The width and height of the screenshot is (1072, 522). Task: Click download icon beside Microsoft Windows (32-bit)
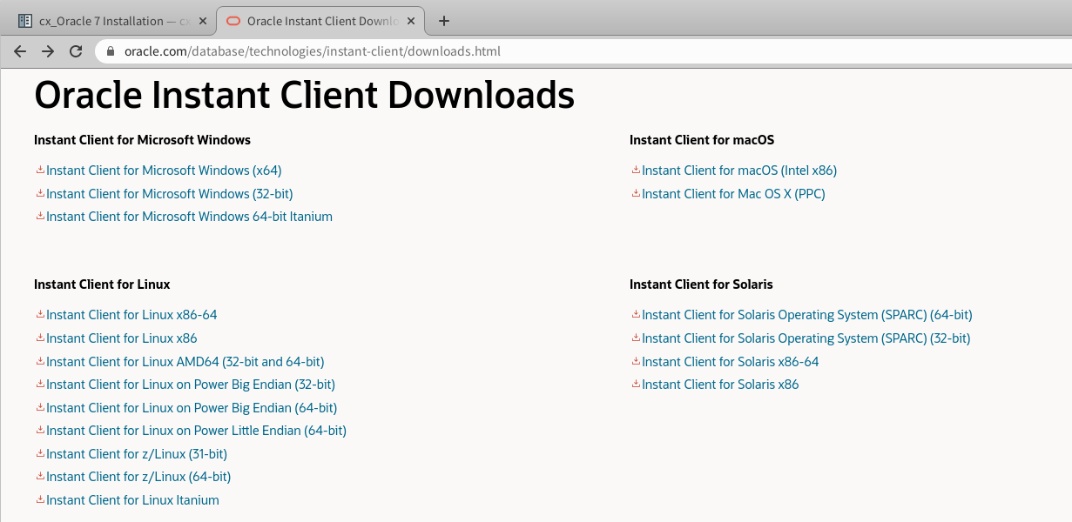click(40, 193)
